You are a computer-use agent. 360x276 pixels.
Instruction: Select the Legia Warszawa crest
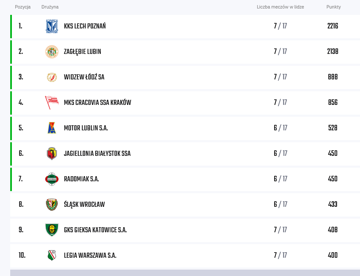click(52, 255)
